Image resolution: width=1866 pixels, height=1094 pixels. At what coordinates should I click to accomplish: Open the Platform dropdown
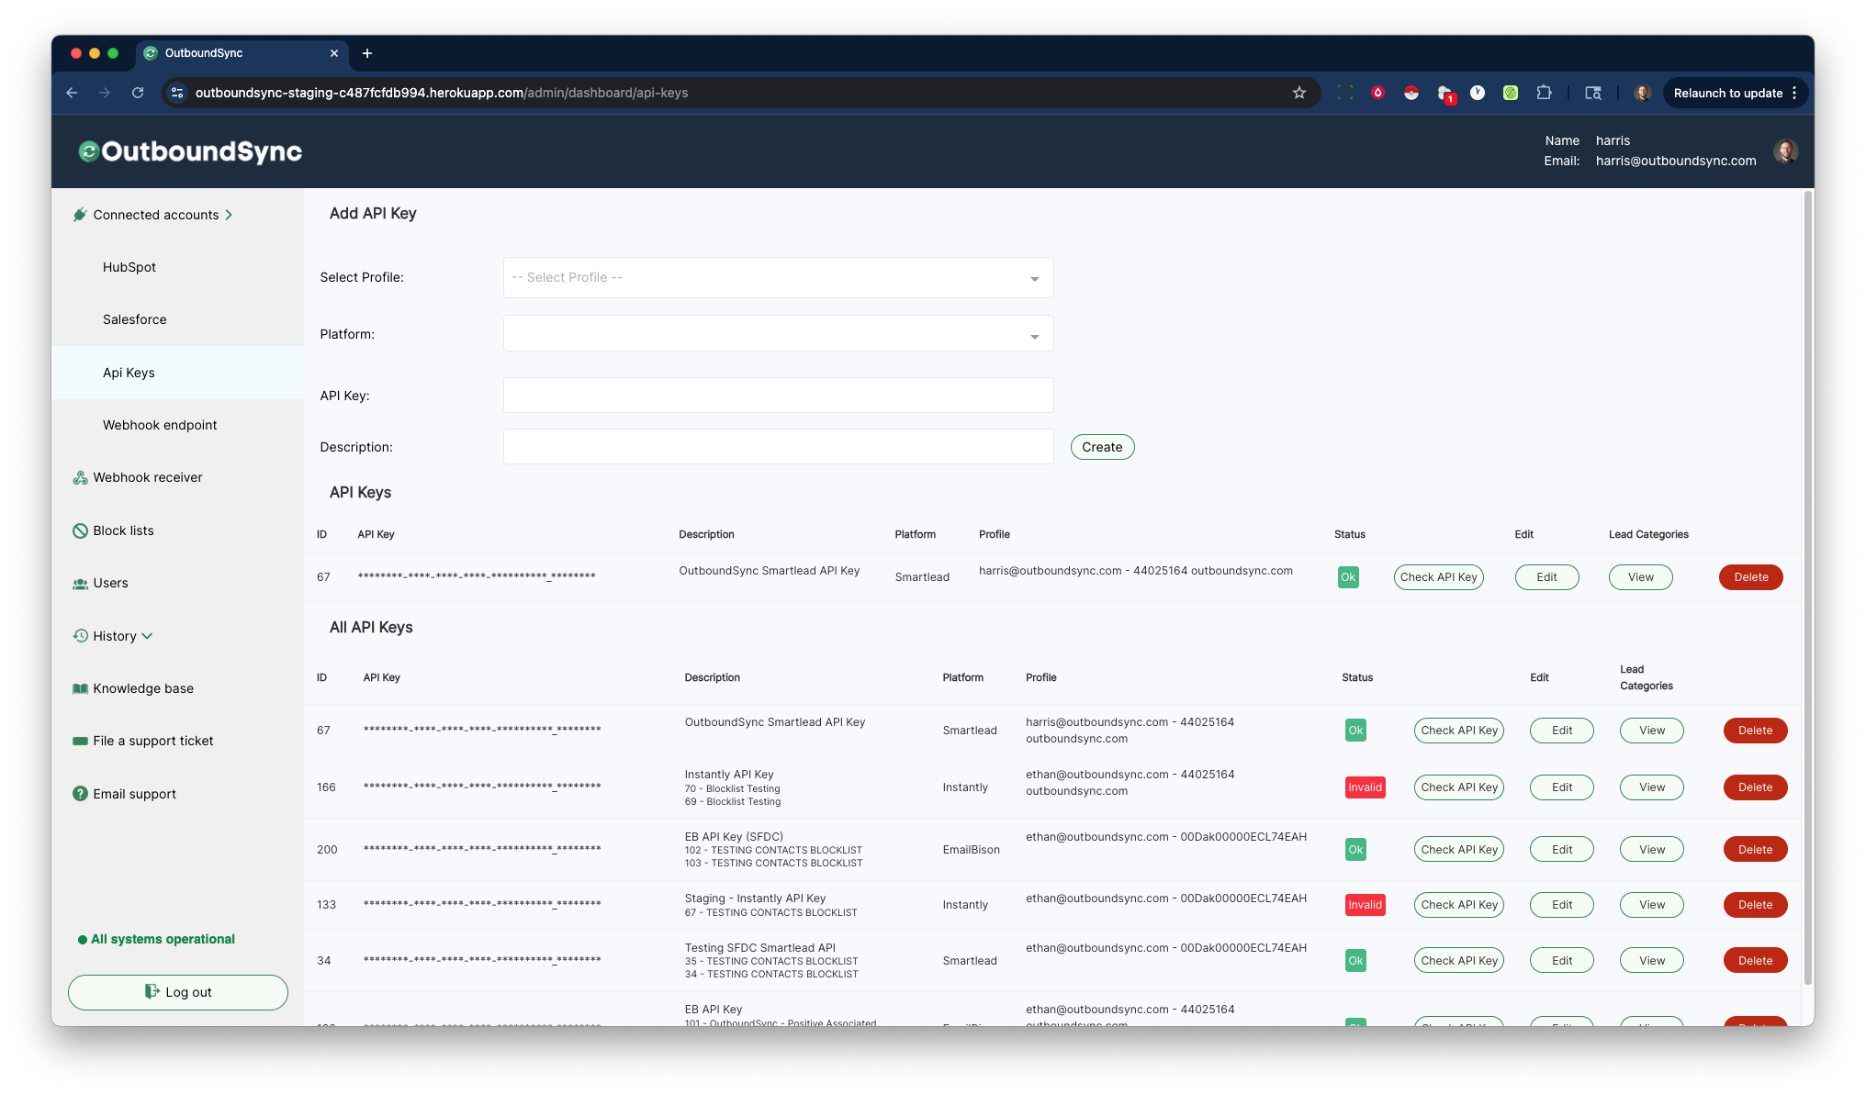(x=778, y=333)
